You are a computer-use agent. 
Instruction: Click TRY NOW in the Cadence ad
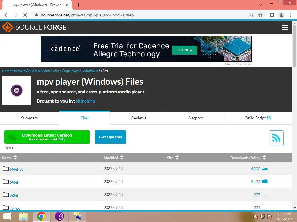point(185,50)
